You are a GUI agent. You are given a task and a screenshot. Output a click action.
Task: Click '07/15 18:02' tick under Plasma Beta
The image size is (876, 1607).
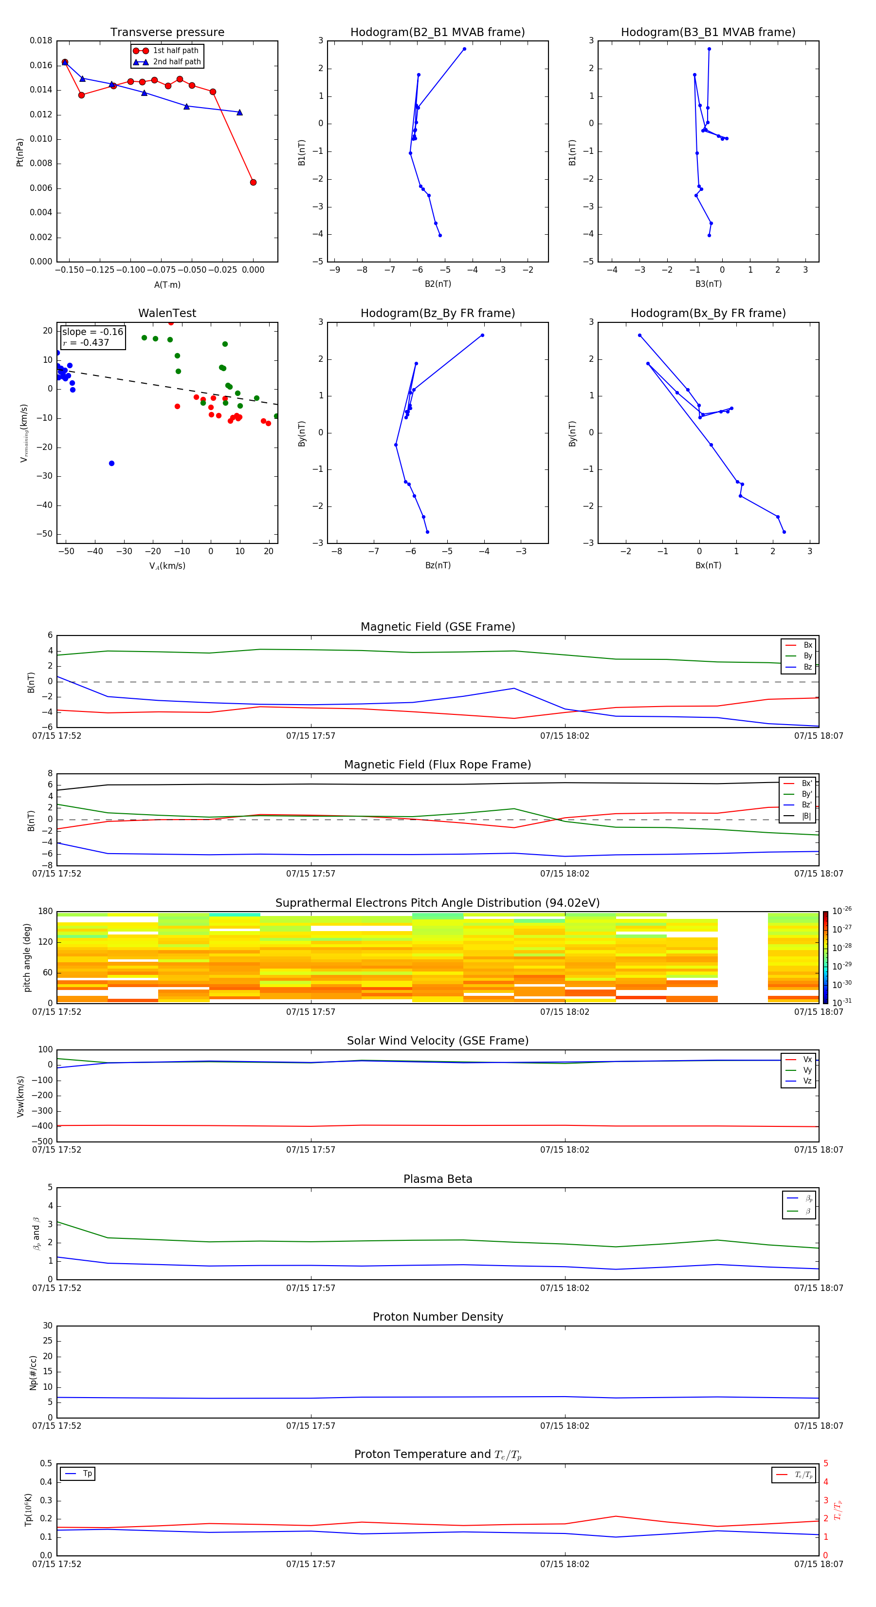tap(565, 1288)
